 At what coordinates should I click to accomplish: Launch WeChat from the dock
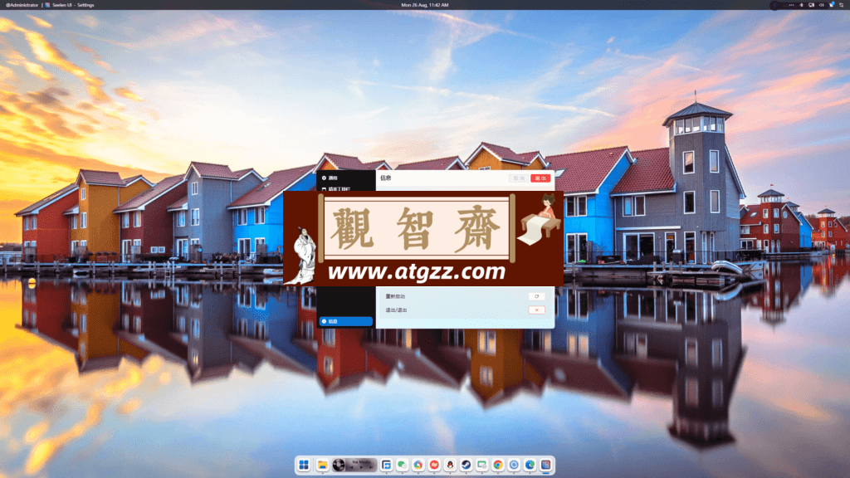[403, 465]
